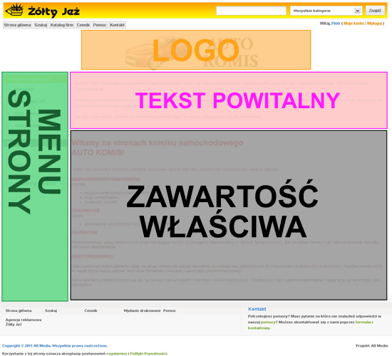Select 'Kontakt' in top menu
The image size is (392, 356).
118,25
